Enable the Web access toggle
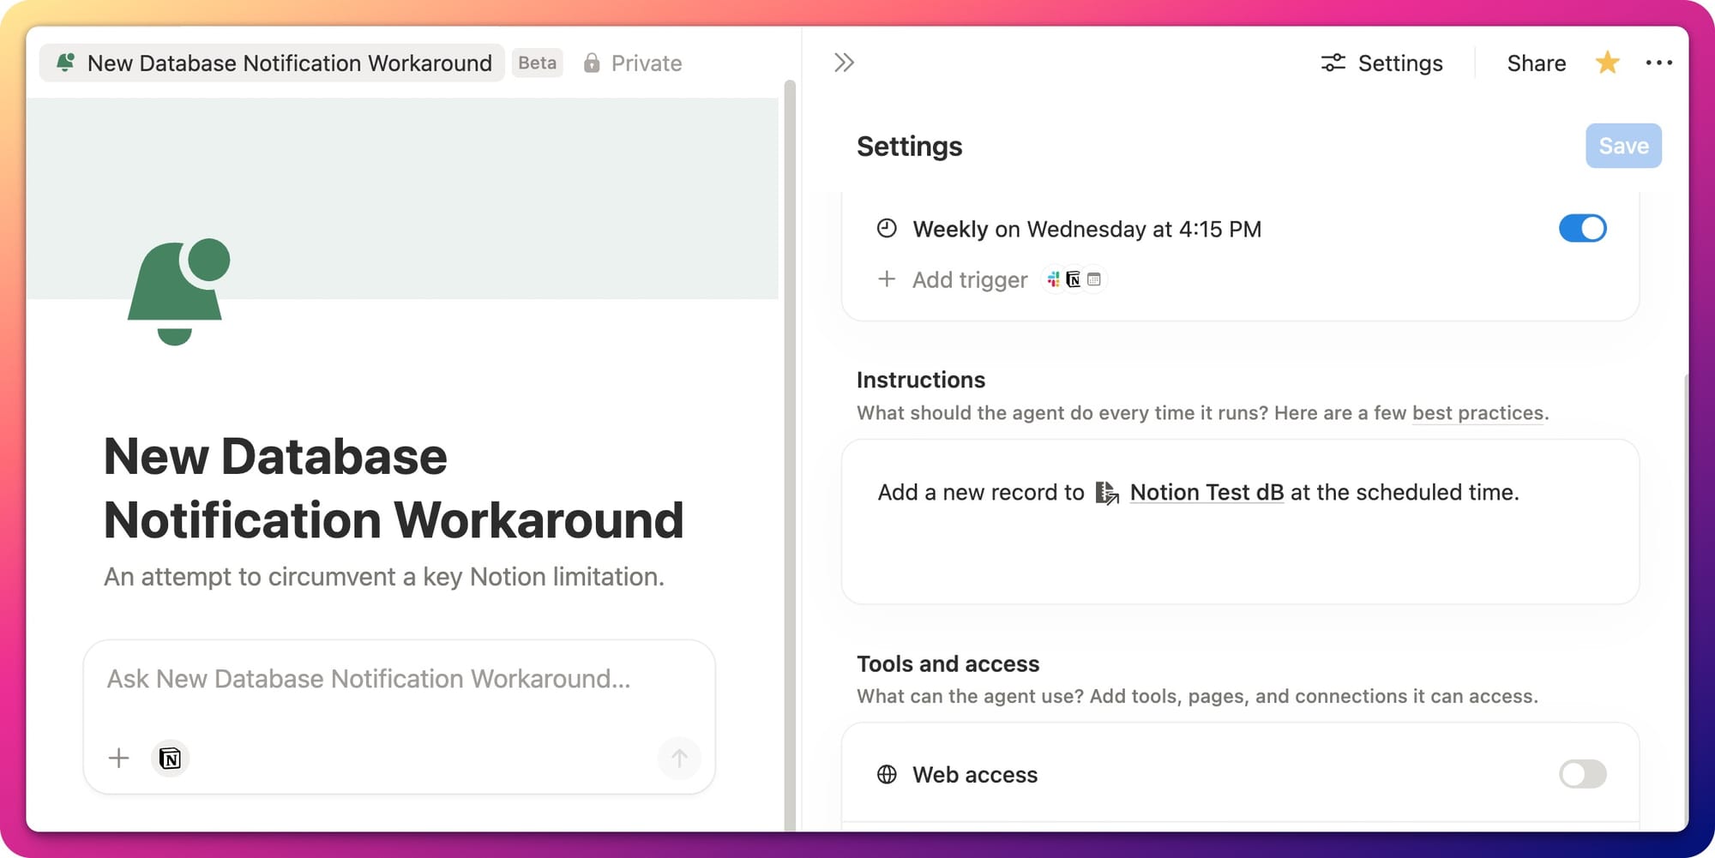1715x858 pixels. click(1582, 775)
